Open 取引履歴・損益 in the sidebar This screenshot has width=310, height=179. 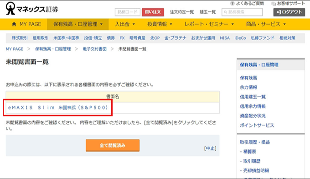tap(255, 142)
